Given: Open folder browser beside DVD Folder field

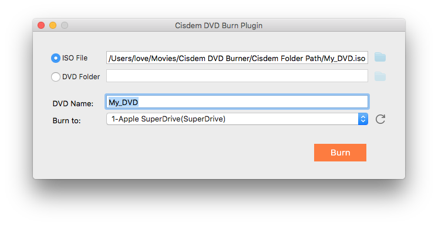Looking at the screenshot, I should point(380,76).
